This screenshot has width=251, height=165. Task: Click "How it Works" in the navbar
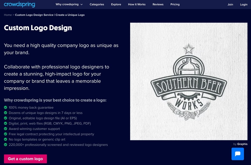[137, 4]
